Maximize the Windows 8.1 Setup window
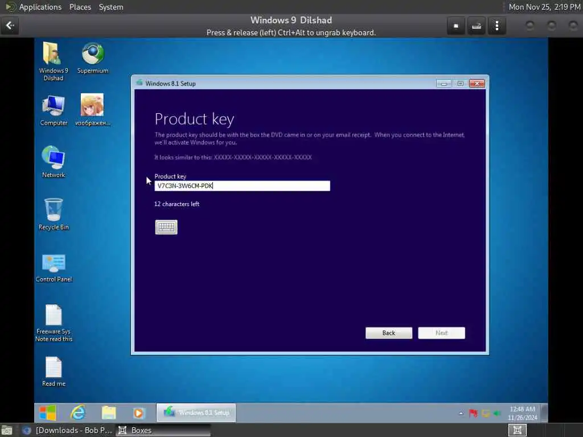This screenshot has height=437, width=583. click(460, 84)
